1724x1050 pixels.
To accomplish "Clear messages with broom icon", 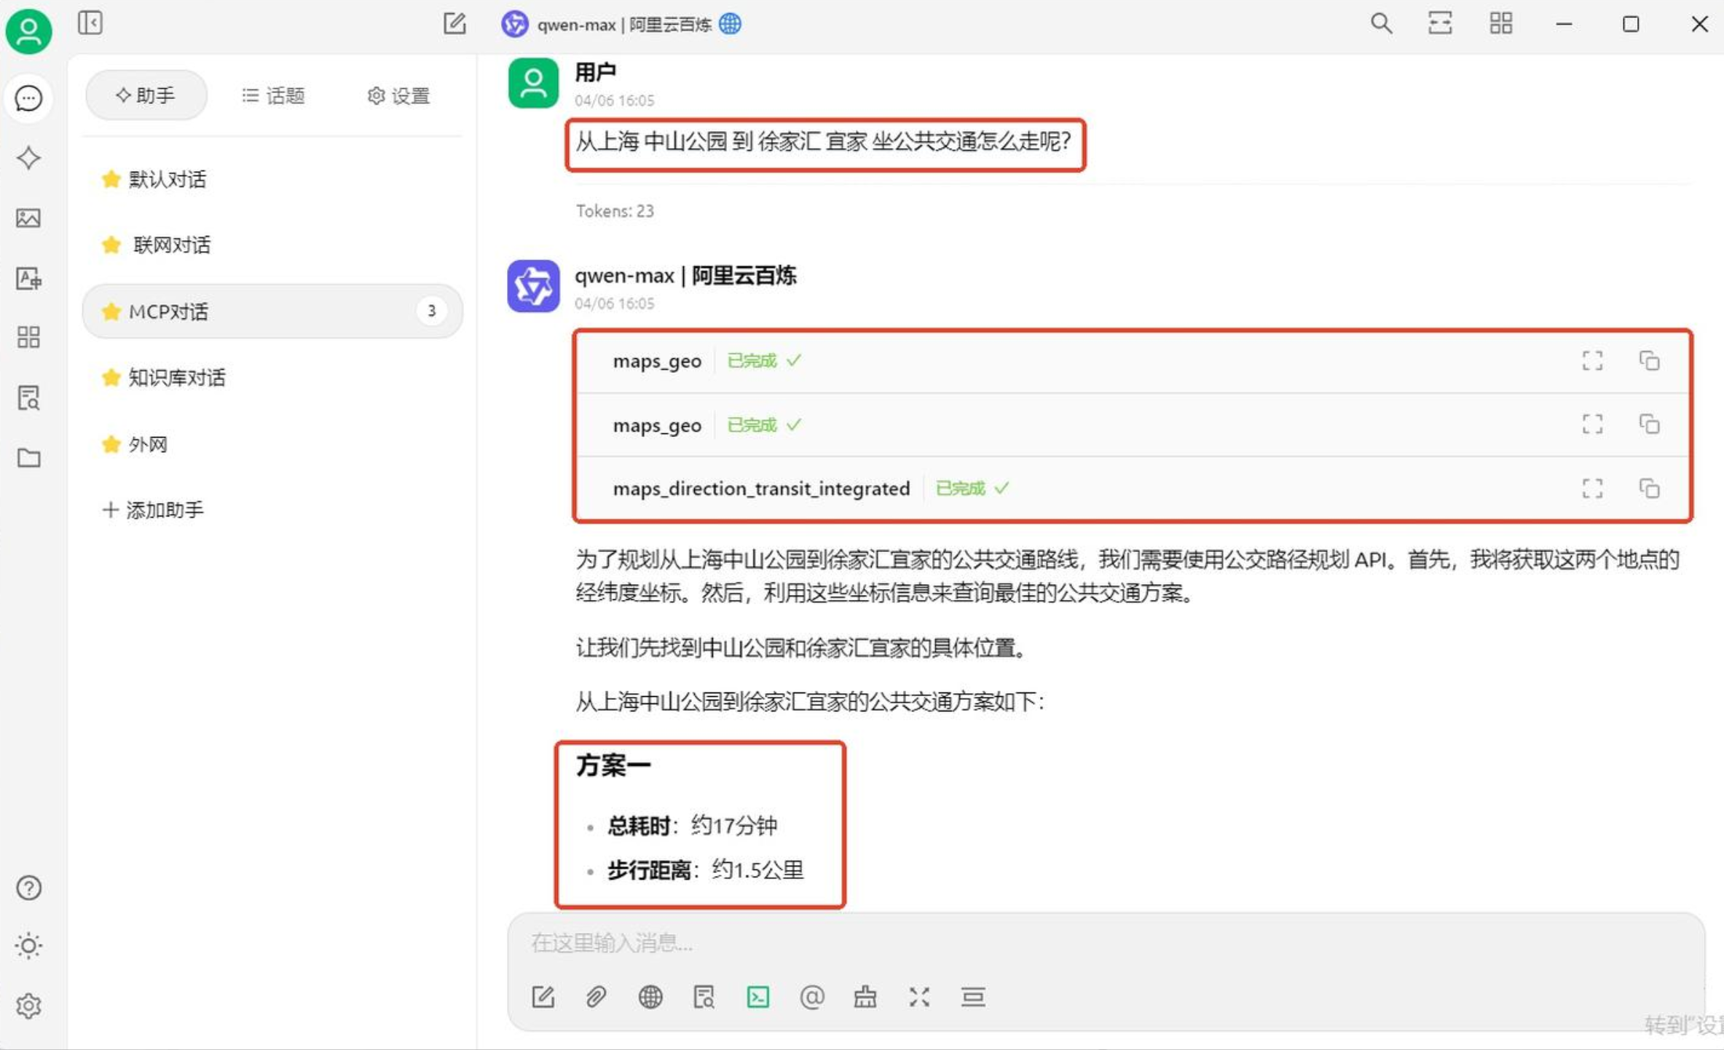I will click(x=865, y=997).
